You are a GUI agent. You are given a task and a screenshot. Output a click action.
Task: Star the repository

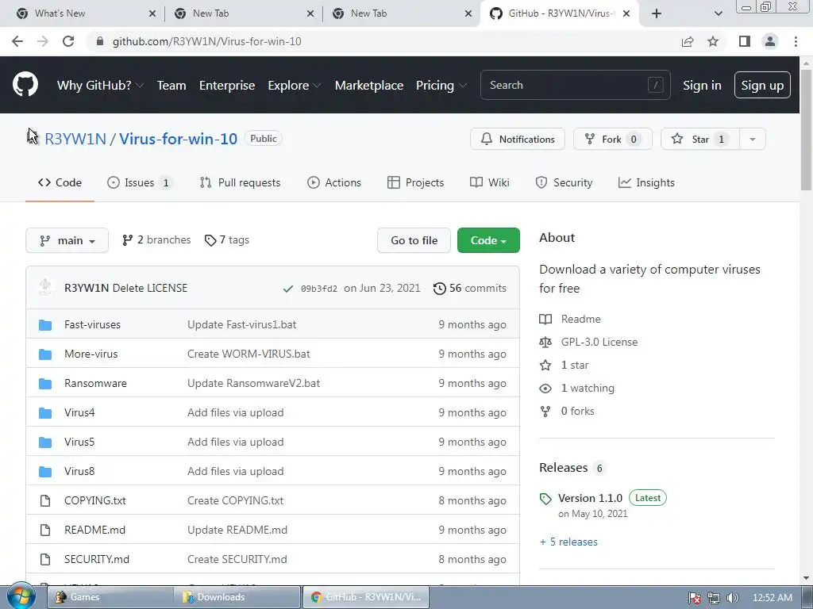tap(700, 139)
